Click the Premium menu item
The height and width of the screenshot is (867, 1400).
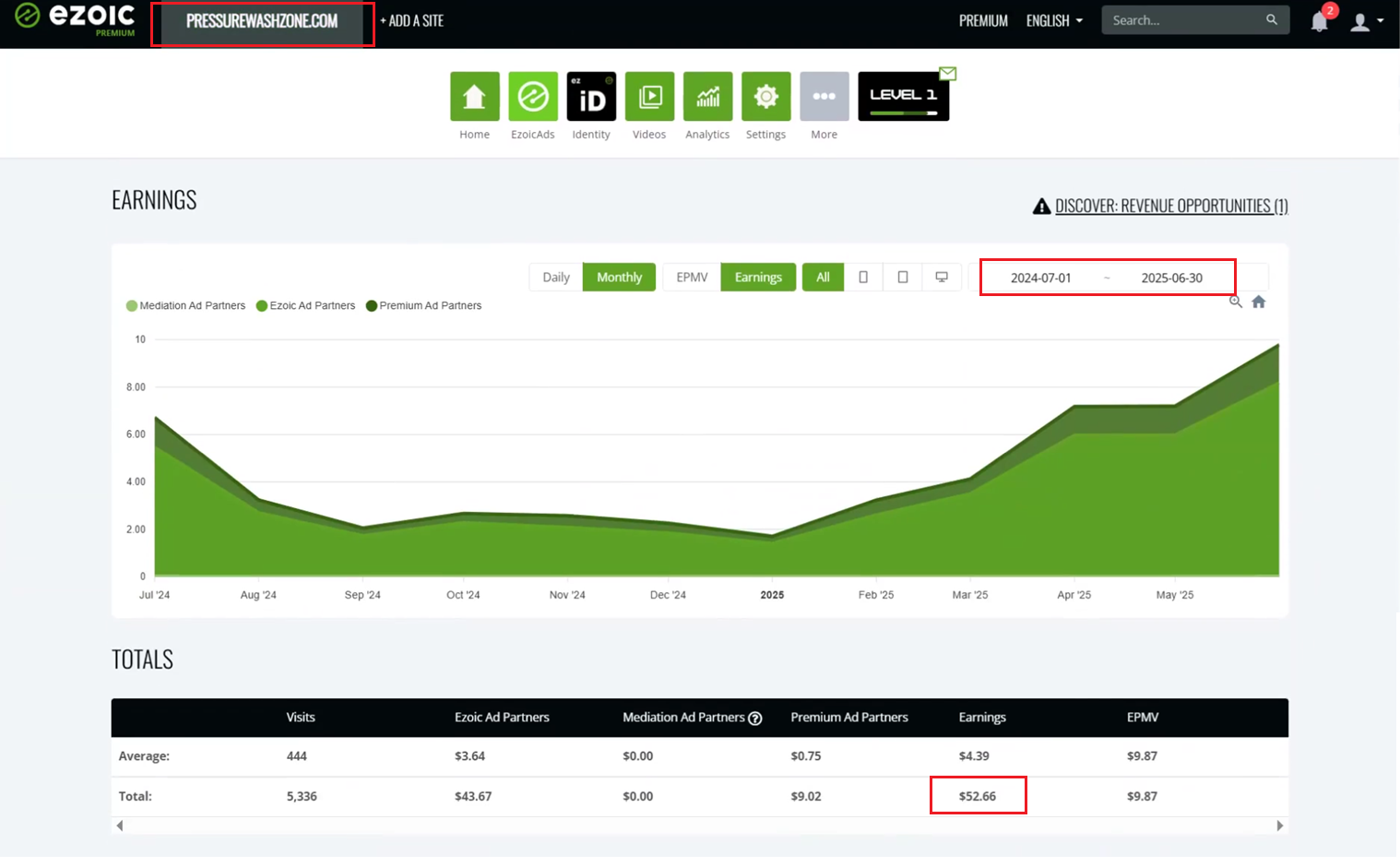[983, 20]
